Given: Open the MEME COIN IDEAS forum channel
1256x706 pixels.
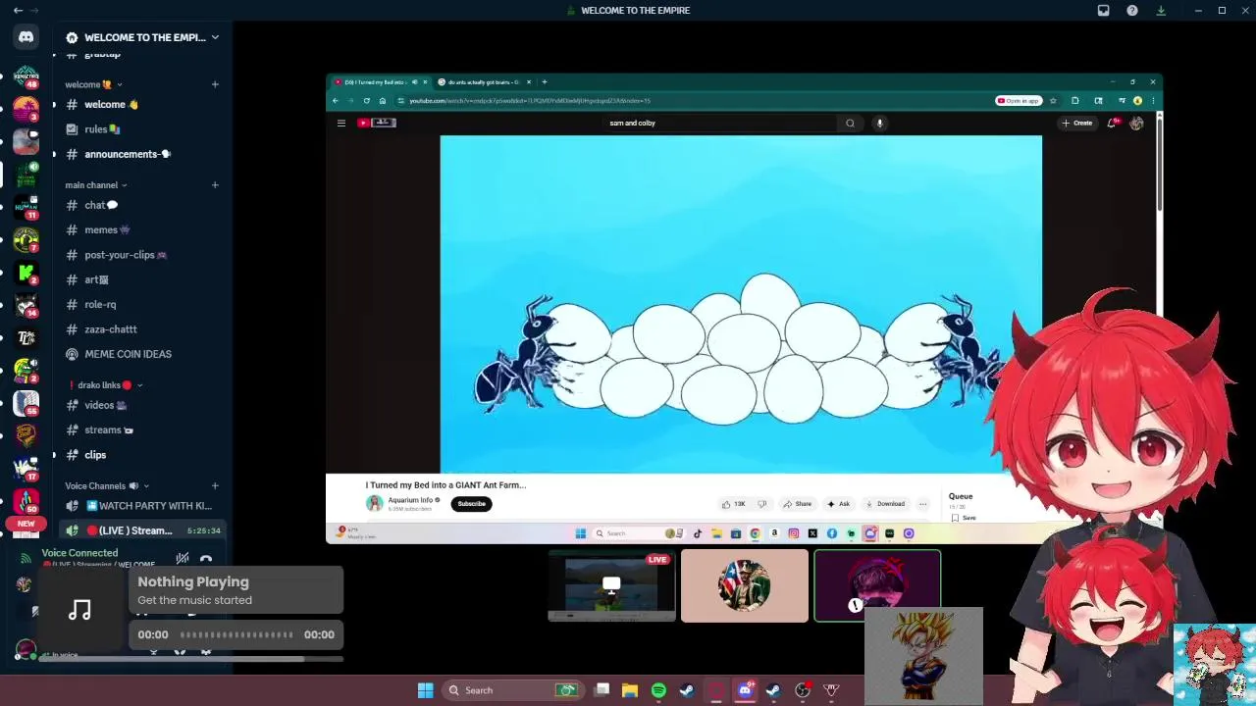Looking at the screenshot, I should (x=142, y=354).
